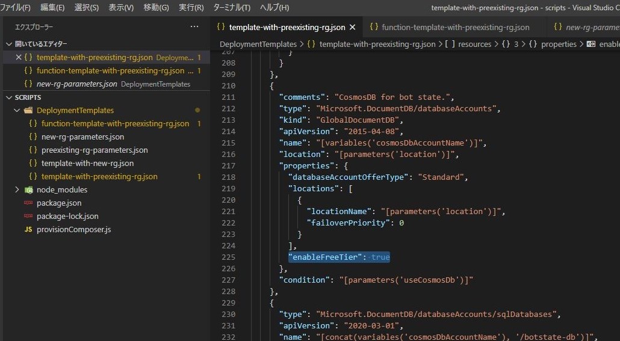This screenshot has width=620, height=341.
Task: Click resources breadcrumb segment
Action: click(474, 45)
